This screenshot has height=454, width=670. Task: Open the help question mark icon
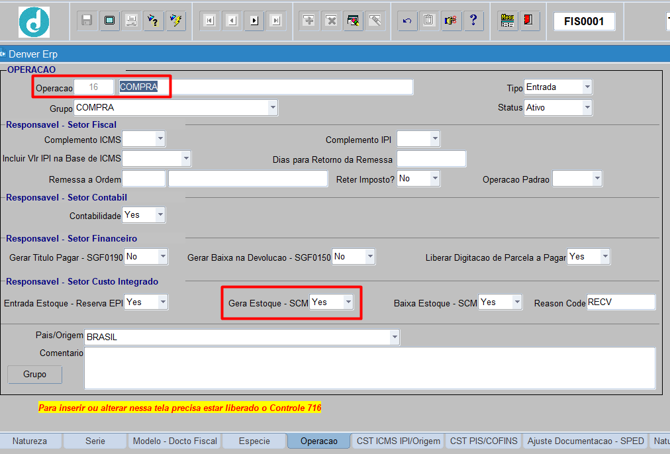[473, 21]
